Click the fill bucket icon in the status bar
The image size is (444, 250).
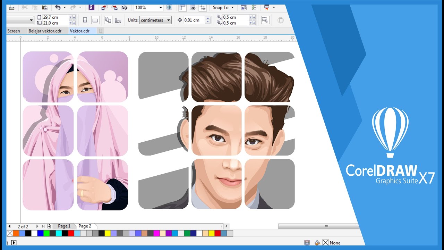(x=317, y=243)
